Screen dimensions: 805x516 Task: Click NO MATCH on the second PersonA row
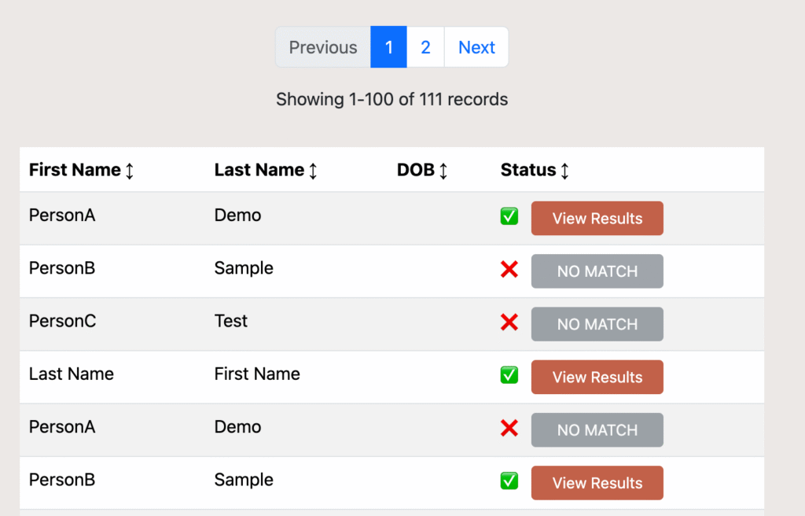pos(597,429)
